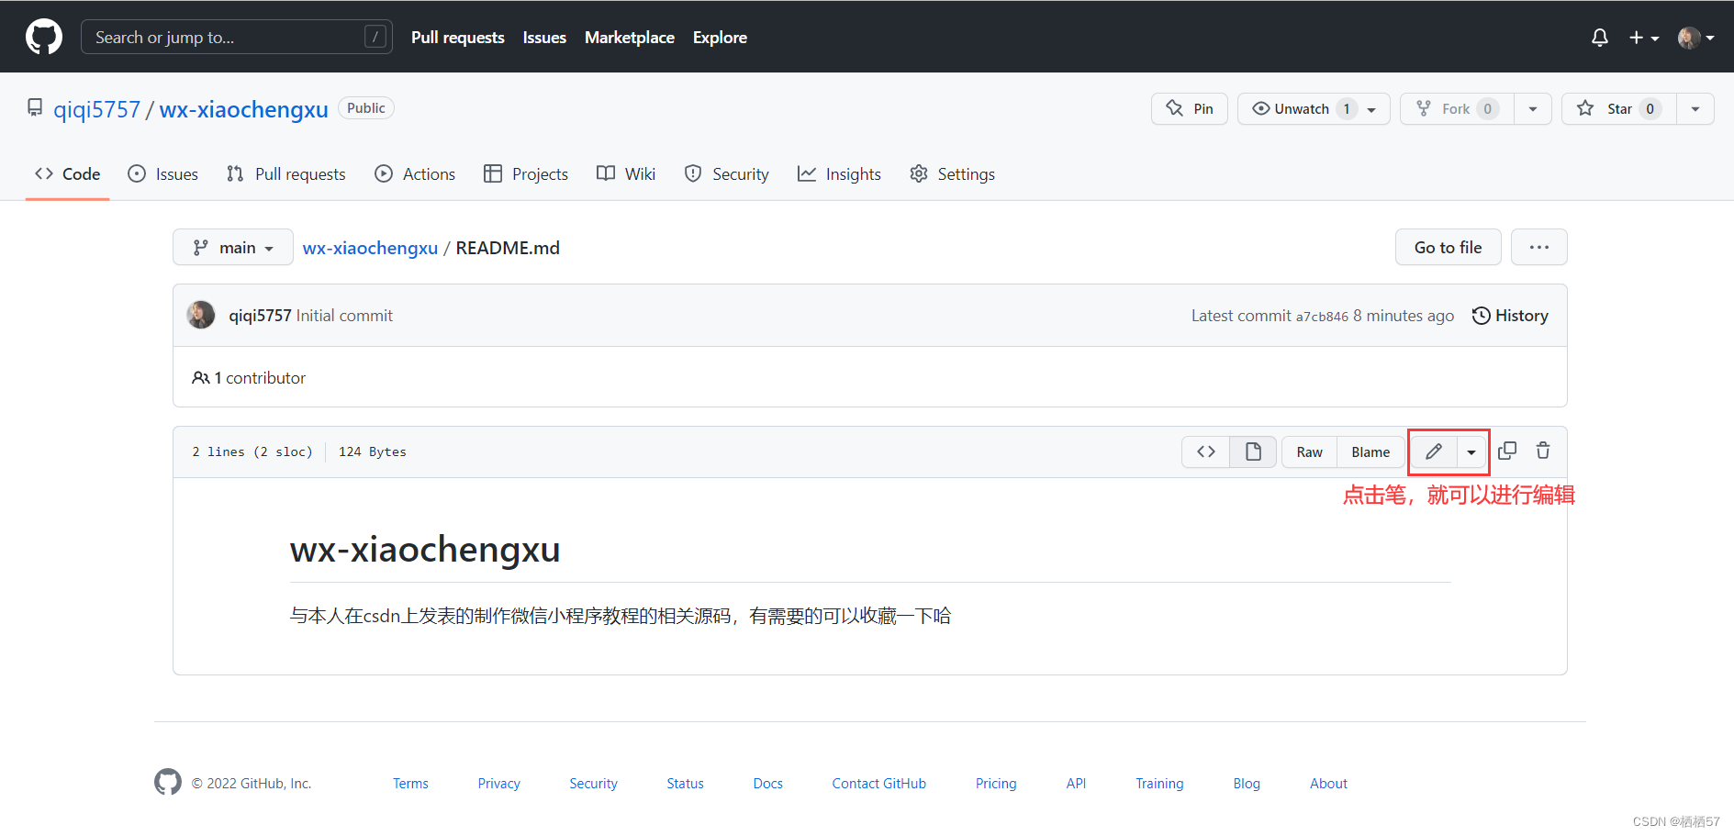This screenshot has width=1734, height=836.
Task: Switch to the Settings tab
Action: (x=952, y=173)
